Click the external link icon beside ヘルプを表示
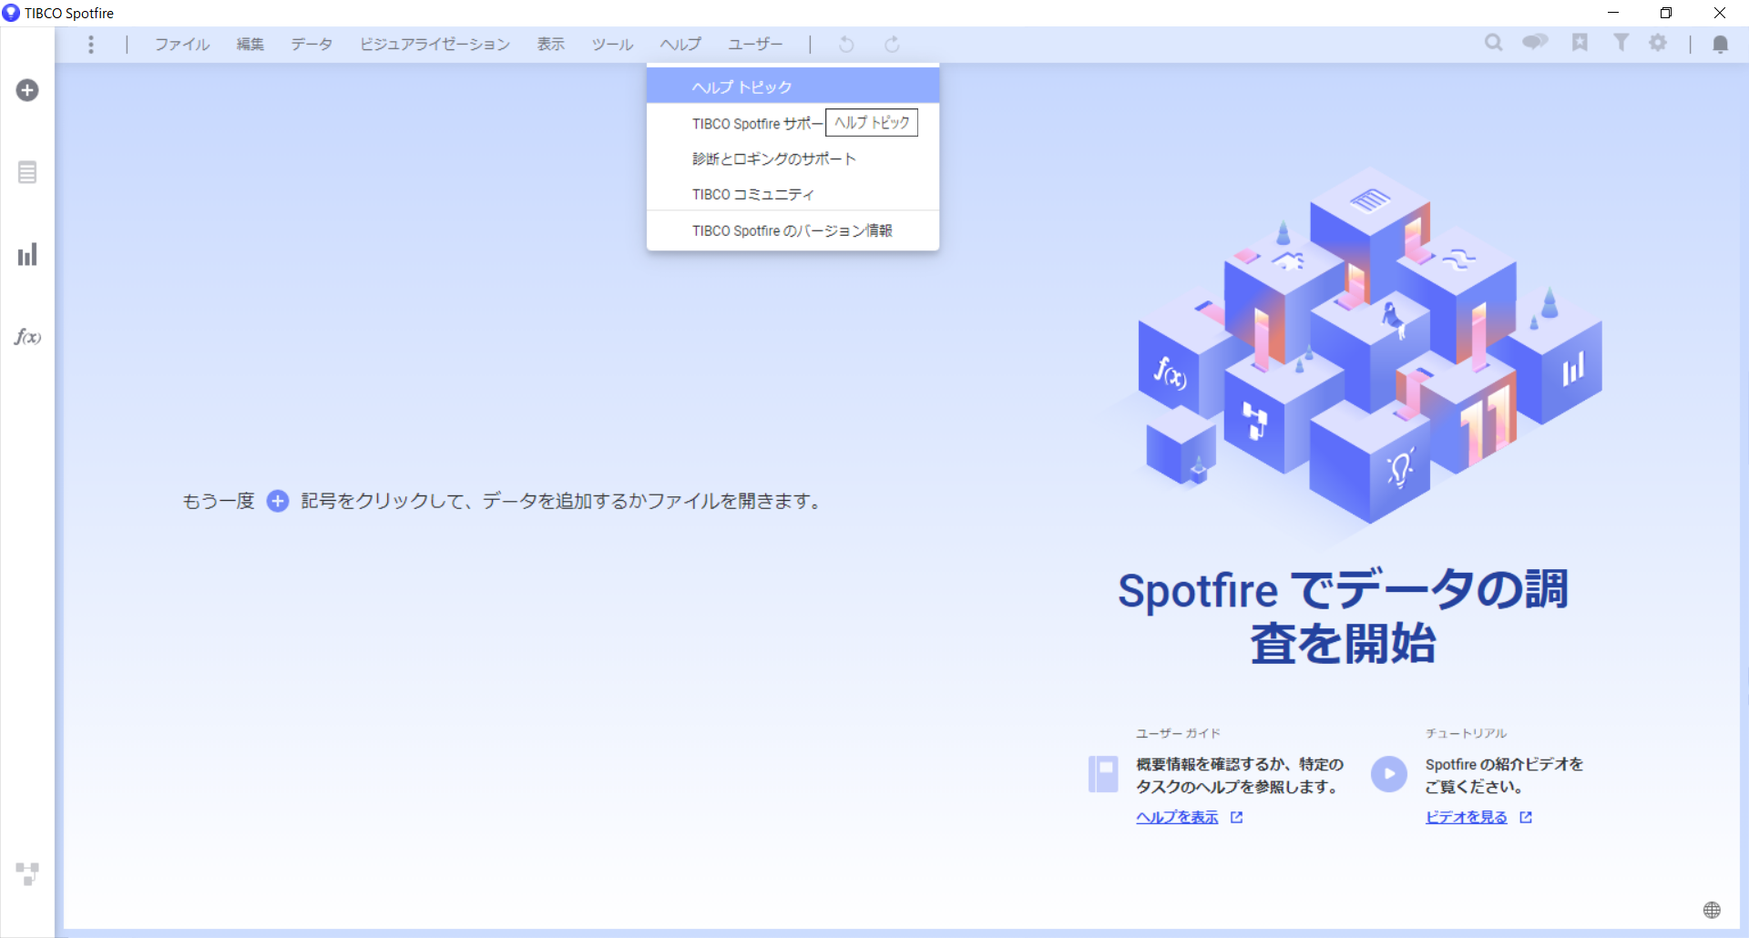This screenshot has height=938, width=1749. coord(1236,818)
